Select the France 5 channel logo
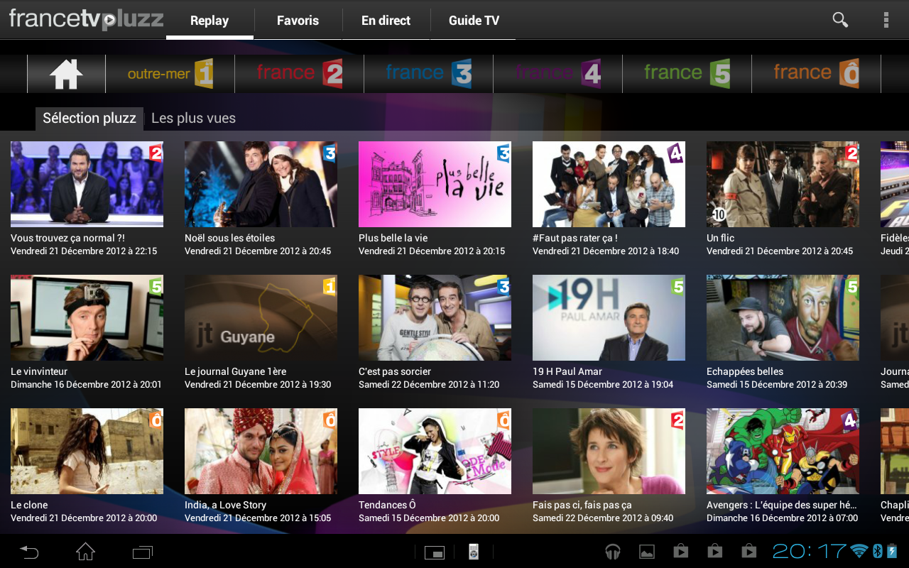Viewport: 909px width, 568px height. [x=687, y=74]
